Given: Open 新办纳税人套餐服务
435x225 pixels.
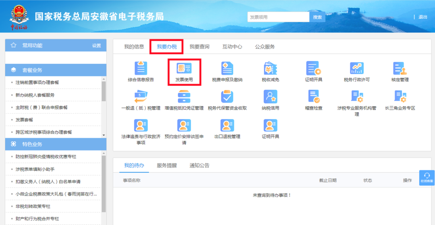Looking at the screenshot, I should tap(35, 95).
